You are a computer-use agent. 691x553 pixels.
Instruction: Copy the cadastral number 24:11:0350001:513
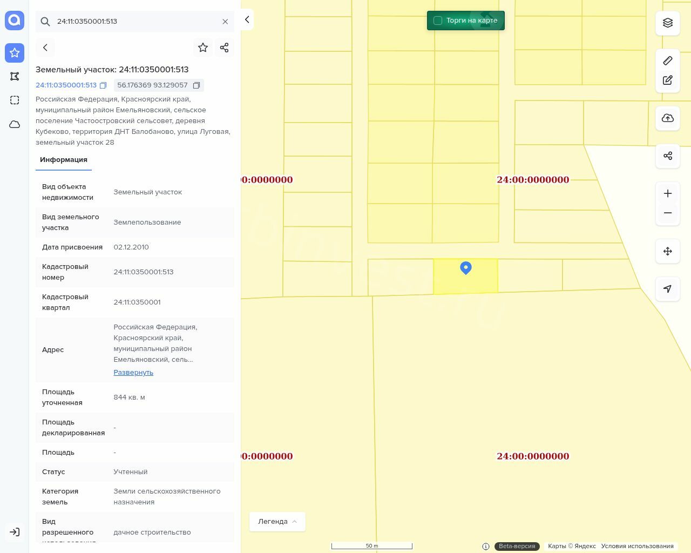pyautogui.click(x=103, y=85)
